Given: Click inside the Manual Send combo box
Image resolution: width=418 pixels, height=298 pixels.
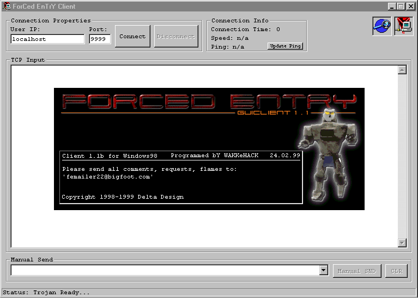Looking at the screenshot, I should tap(164, 270).
